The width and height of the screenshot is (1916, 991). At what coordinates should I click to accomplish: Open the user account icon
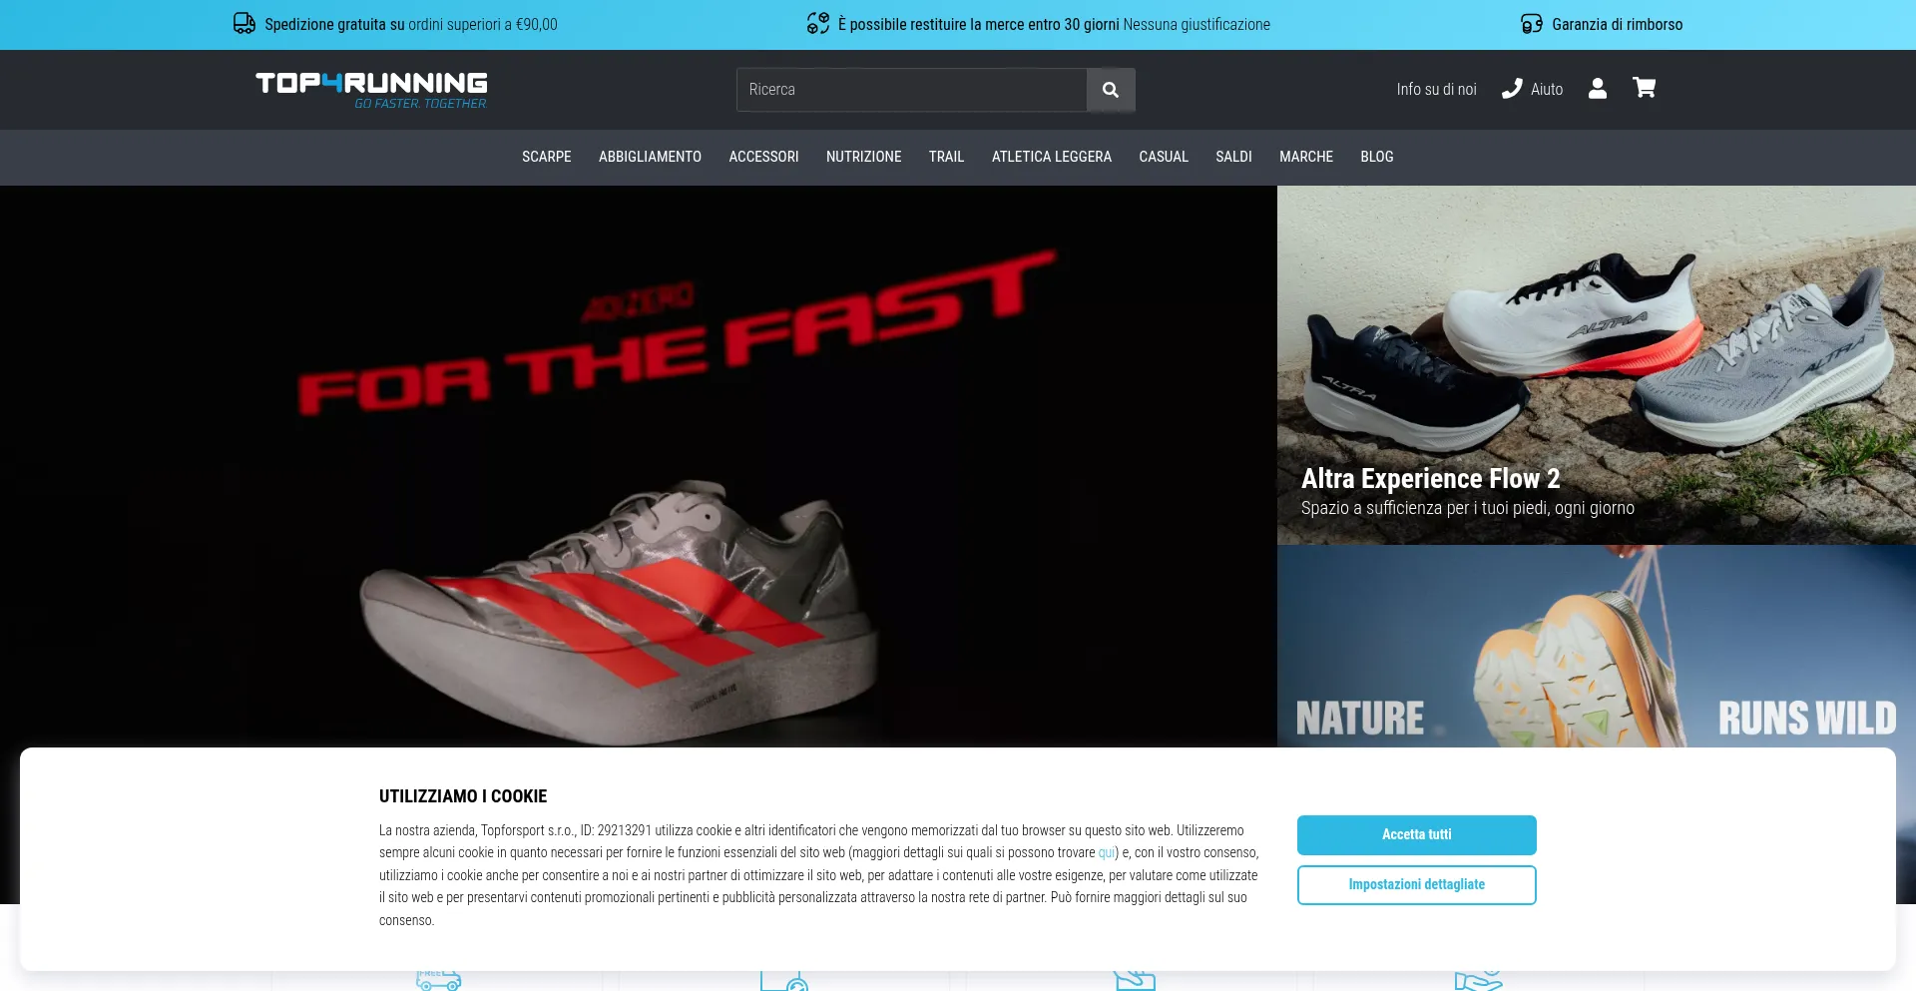point(1597,89)
